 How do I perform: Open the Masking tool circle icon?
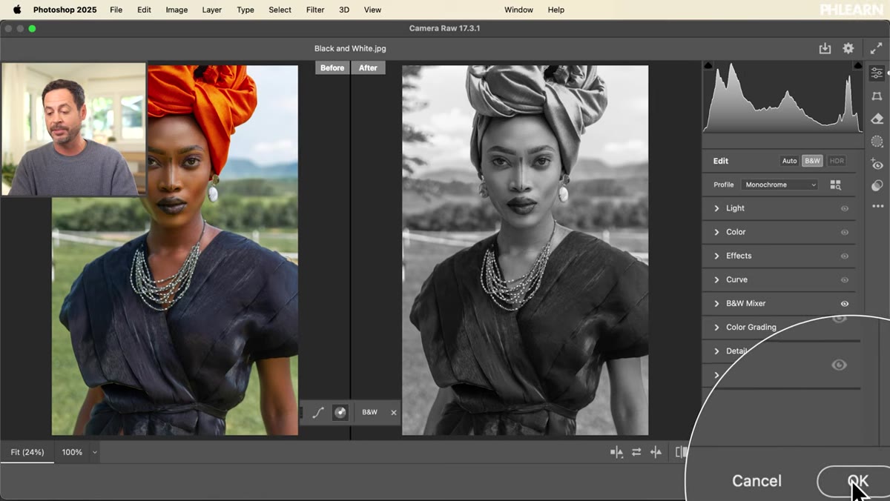tap(877, 142)
